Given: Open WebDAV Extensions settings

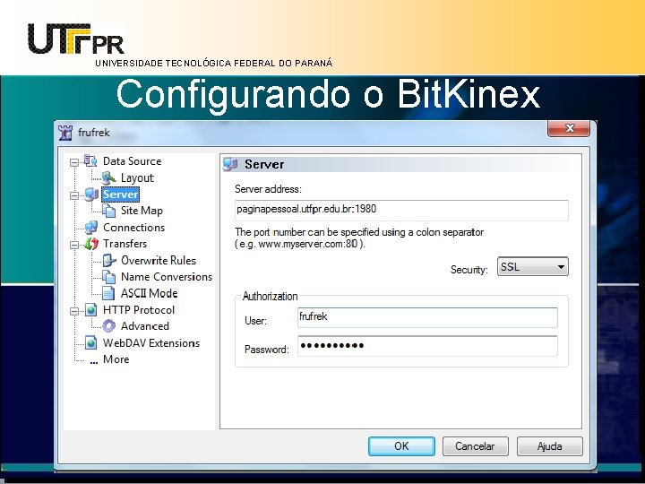Looking at the screenshot, I should [151, 342].
